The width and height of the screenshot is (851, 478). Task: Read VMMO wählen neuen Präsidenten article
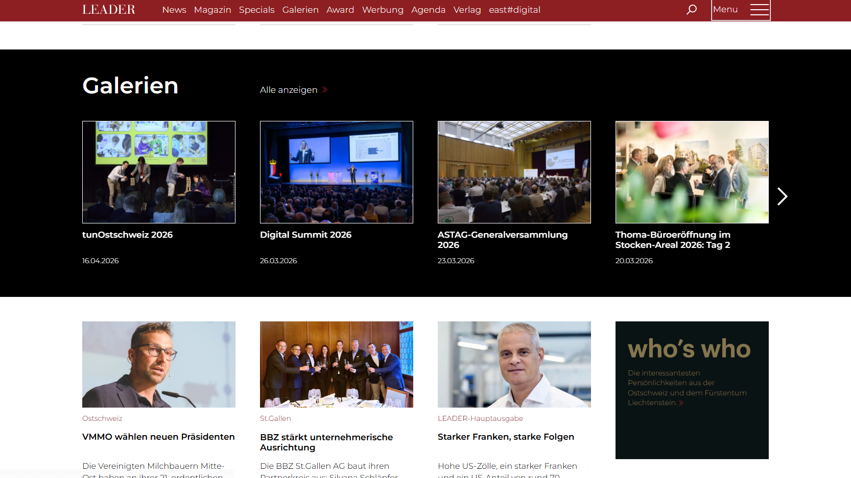pos(158,437)
